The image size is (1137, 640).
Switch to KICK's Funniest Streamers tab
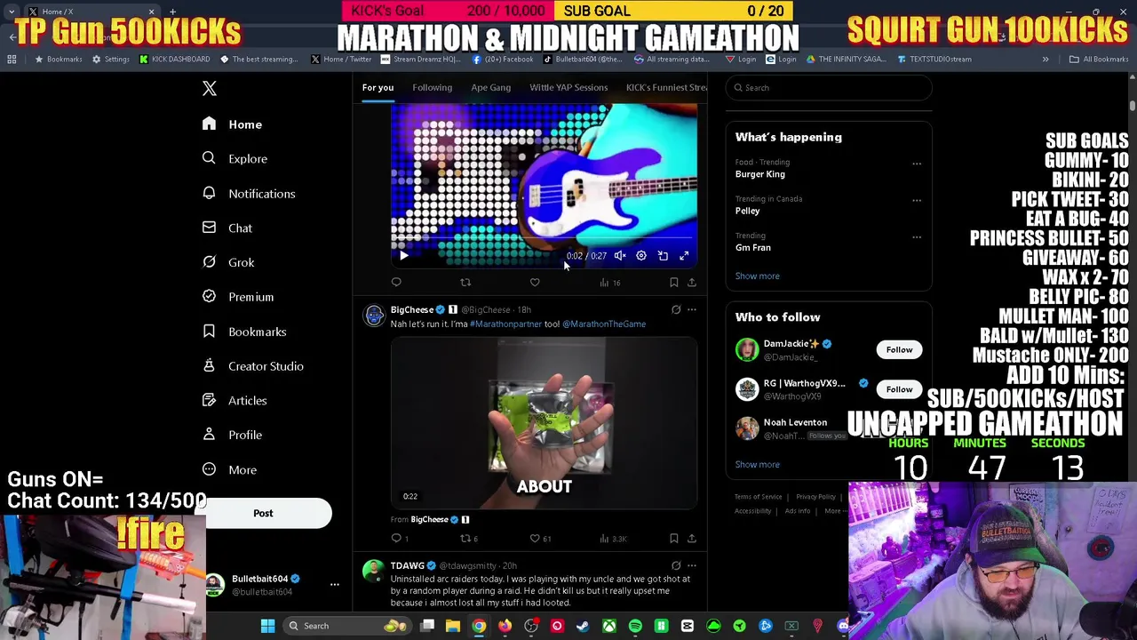(666, 87)
